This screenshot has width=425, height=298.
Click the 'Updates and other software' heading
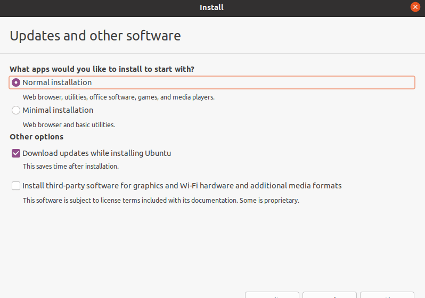point(95,36)
